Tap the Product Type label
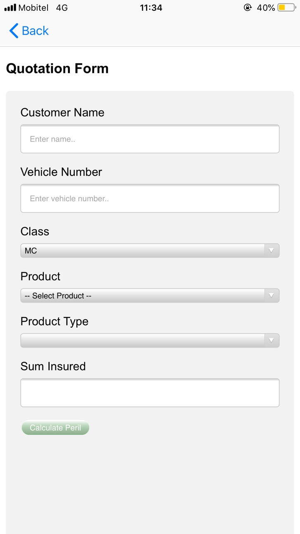Screen dimensions: 300x534 tap(55, 322)
